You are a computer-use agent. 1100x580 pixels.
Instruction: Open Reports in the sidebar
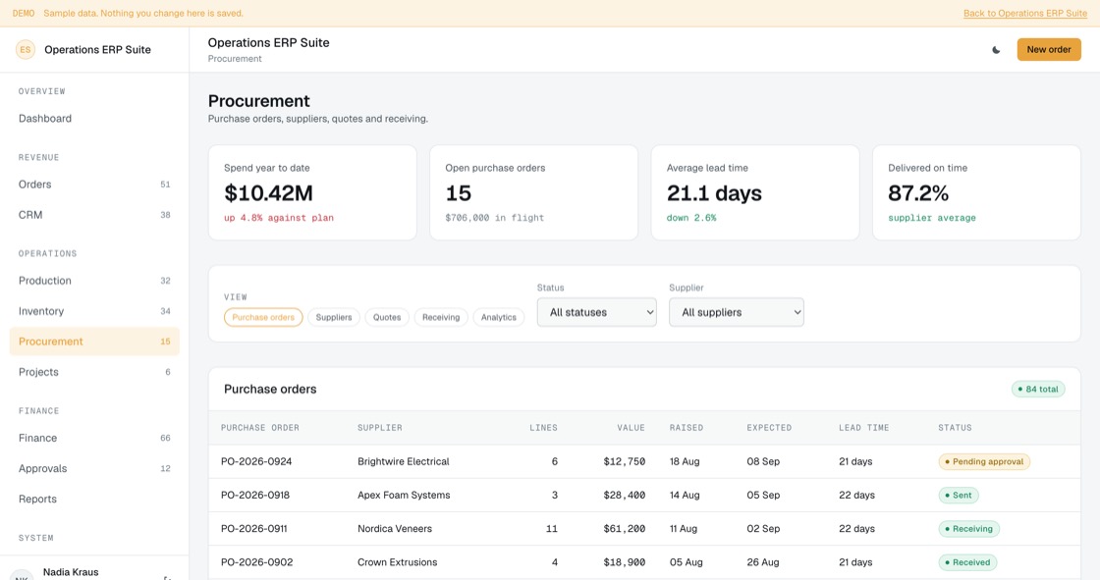94,499
